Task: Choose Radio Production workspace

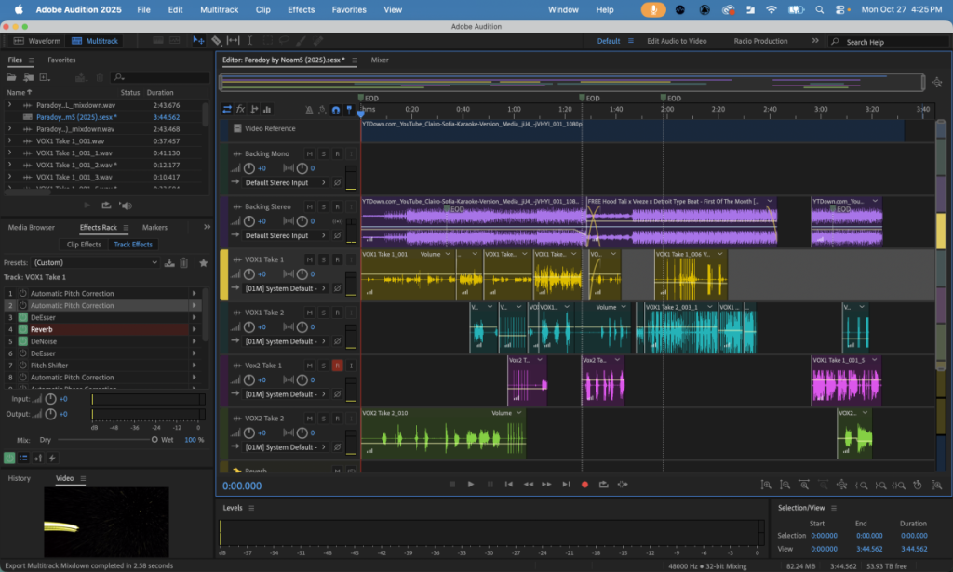Action: [x=760, y=41]
